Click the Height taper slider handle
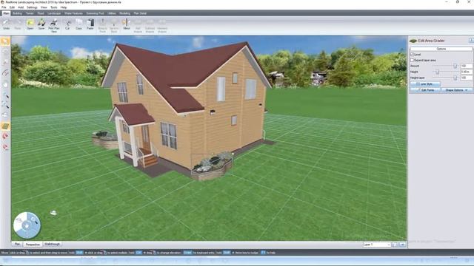The width and height of the screenshot is (474, 266). [x=455, y=78]
